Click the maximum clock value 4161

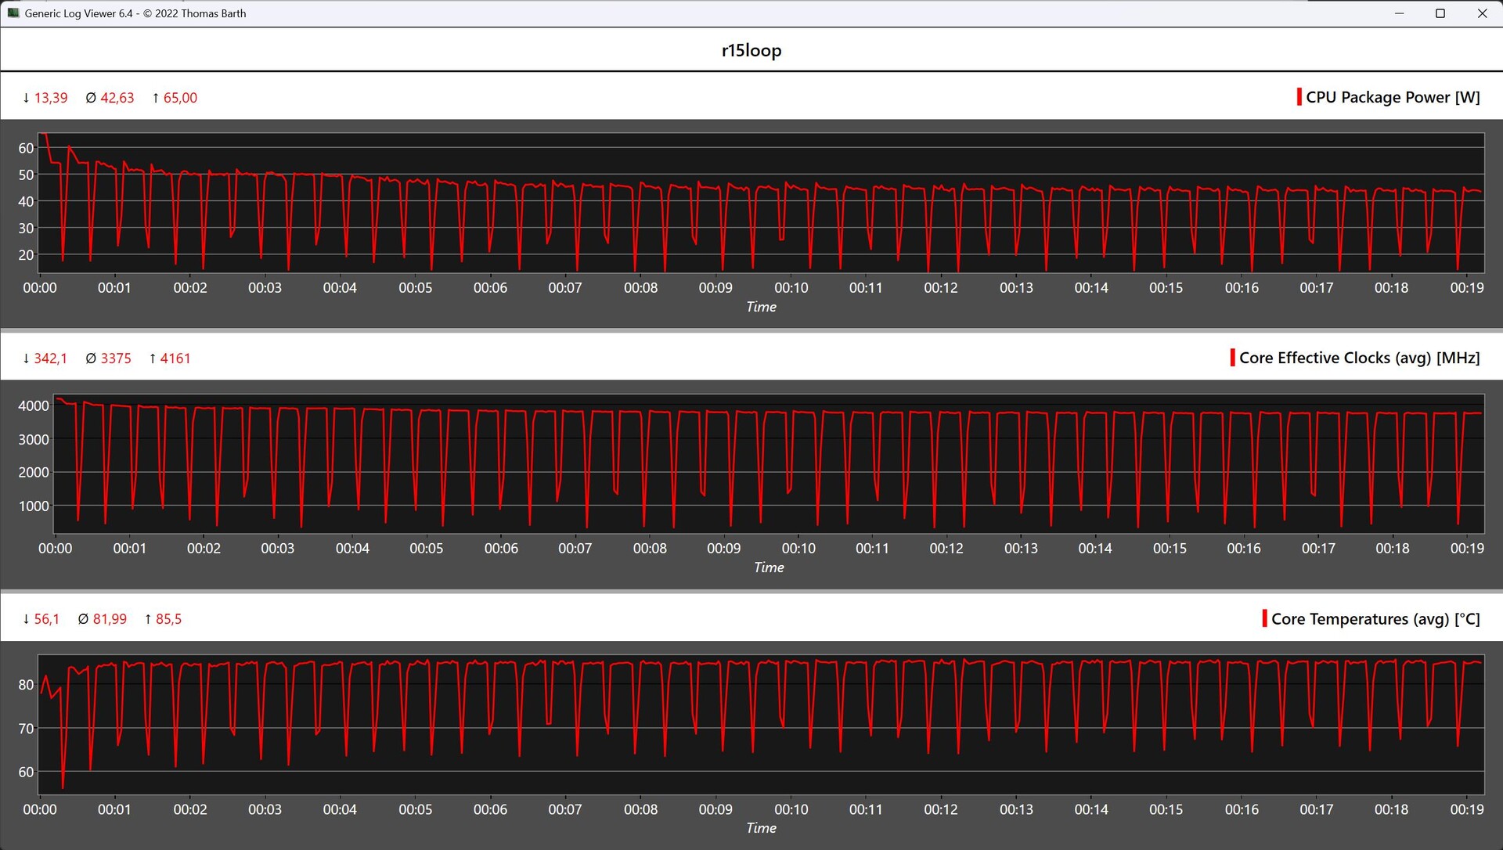(x=175, y=358)
